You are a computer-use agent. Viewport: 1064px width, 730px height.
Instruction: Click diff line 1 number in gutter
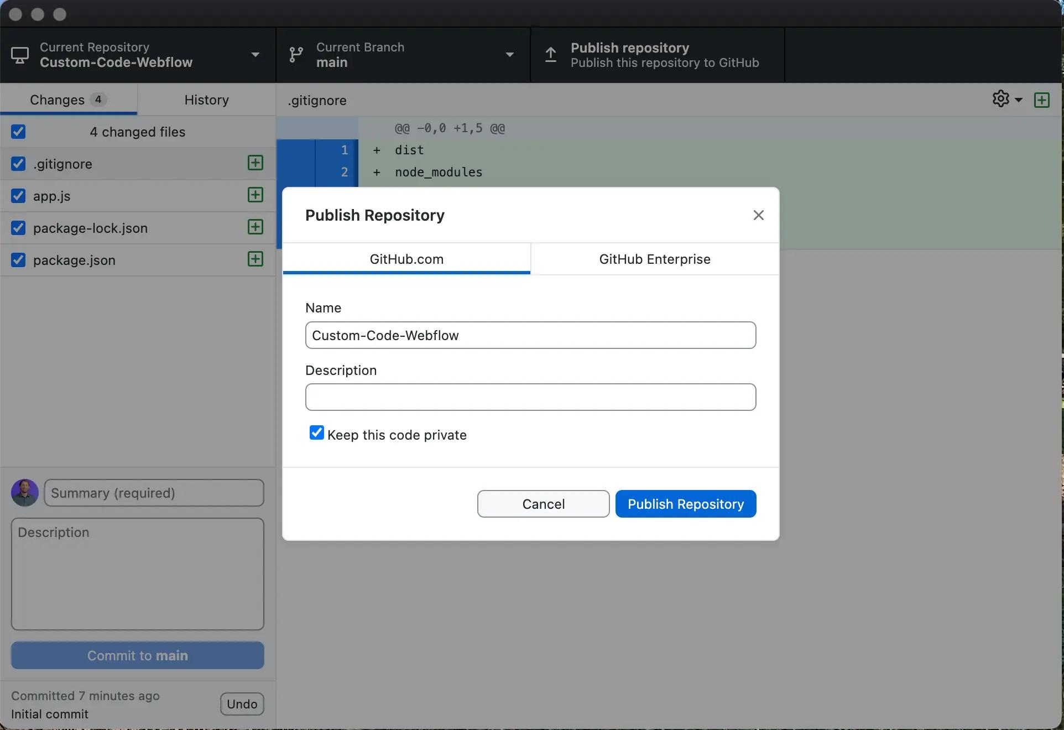(344, 150)
